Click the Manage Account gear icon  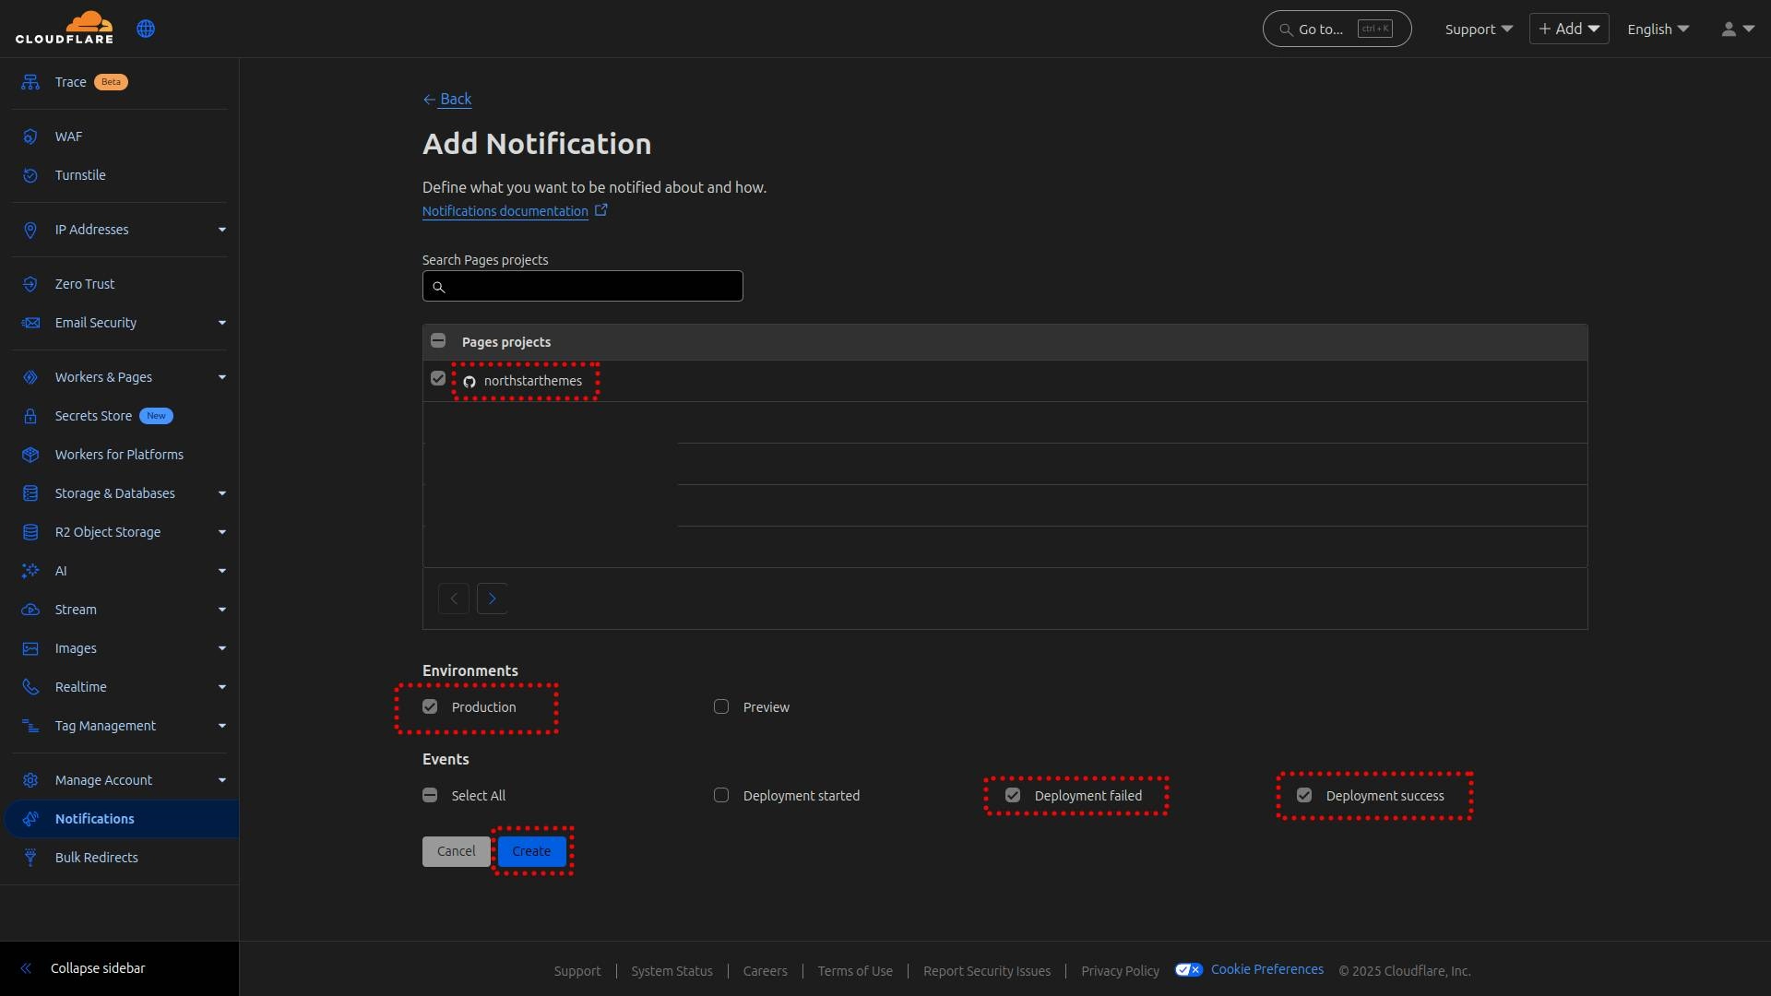point(30,780)
